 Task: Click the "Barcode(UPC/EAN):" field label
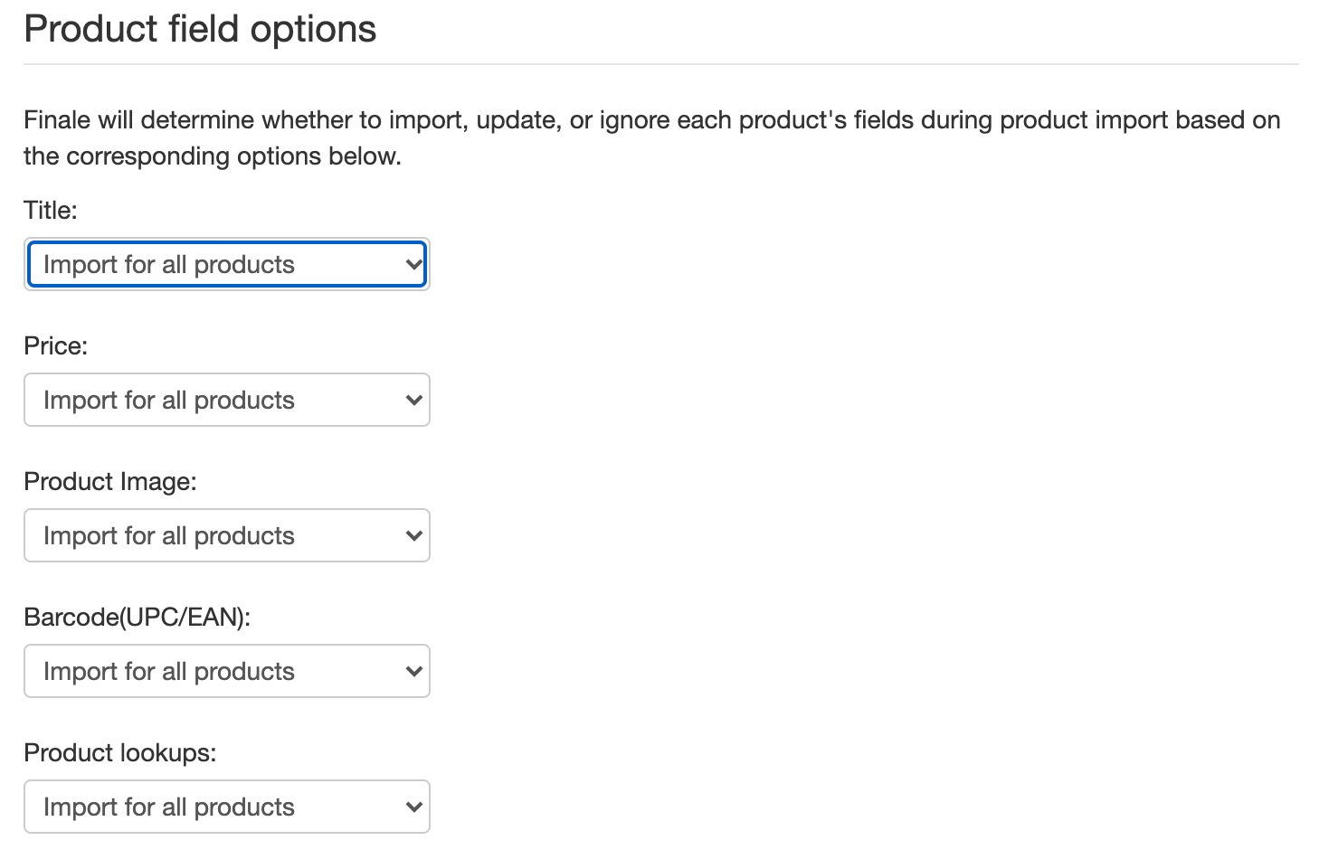(138, 617)
